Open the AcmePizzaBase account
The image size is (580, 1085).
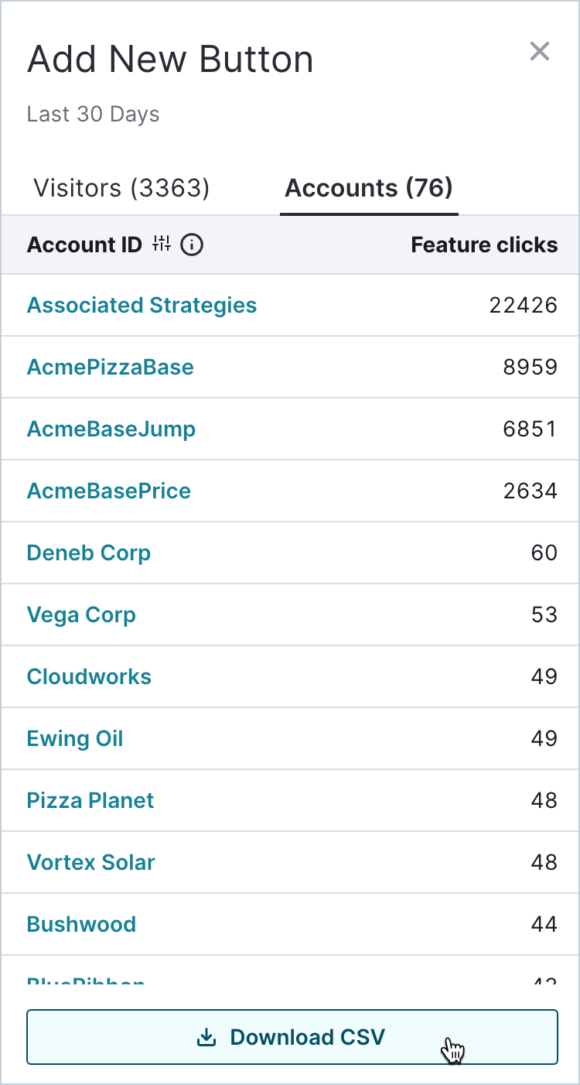click(x=111, y=367)
